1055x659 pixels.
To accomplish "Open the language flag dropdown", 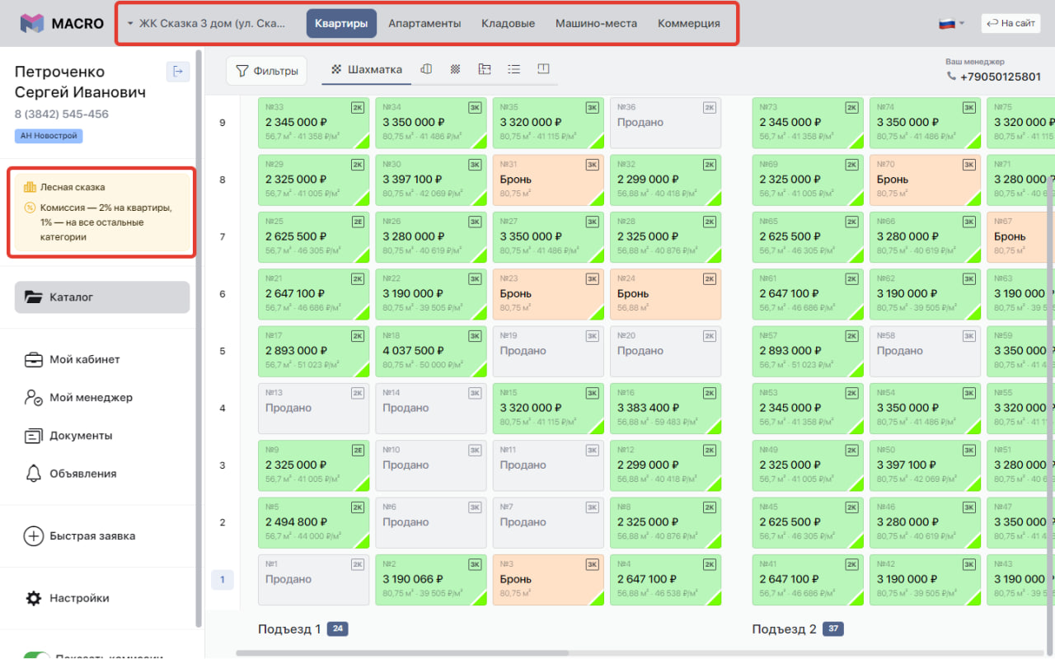I will [951, 24].
